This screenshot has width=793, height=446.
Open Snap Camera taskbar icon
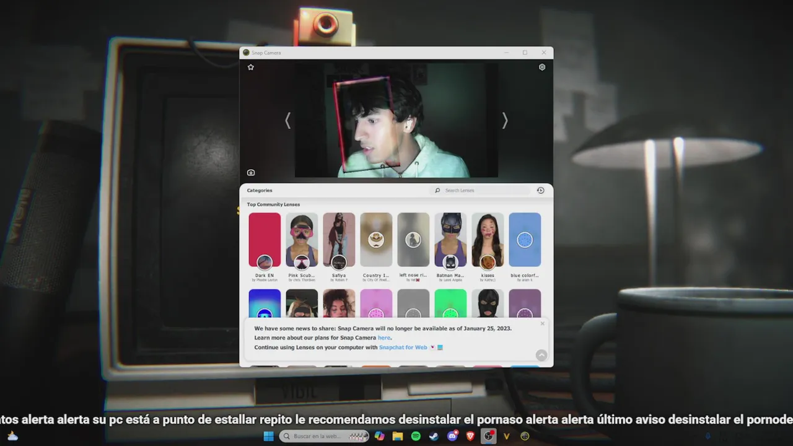[525, 436]
